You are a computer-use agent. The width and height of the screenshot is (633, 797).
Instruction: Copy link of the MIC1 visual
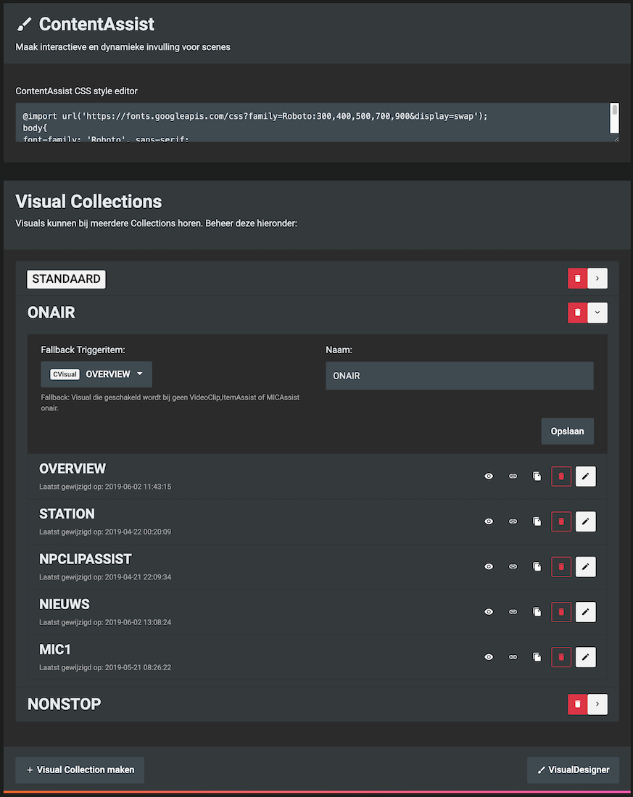[513, 657]
